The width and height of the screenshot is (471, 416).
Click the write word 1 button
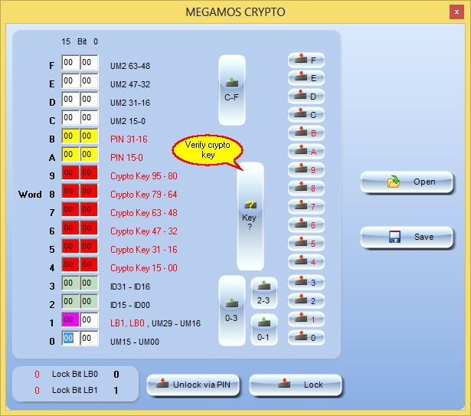coord(306,319)
